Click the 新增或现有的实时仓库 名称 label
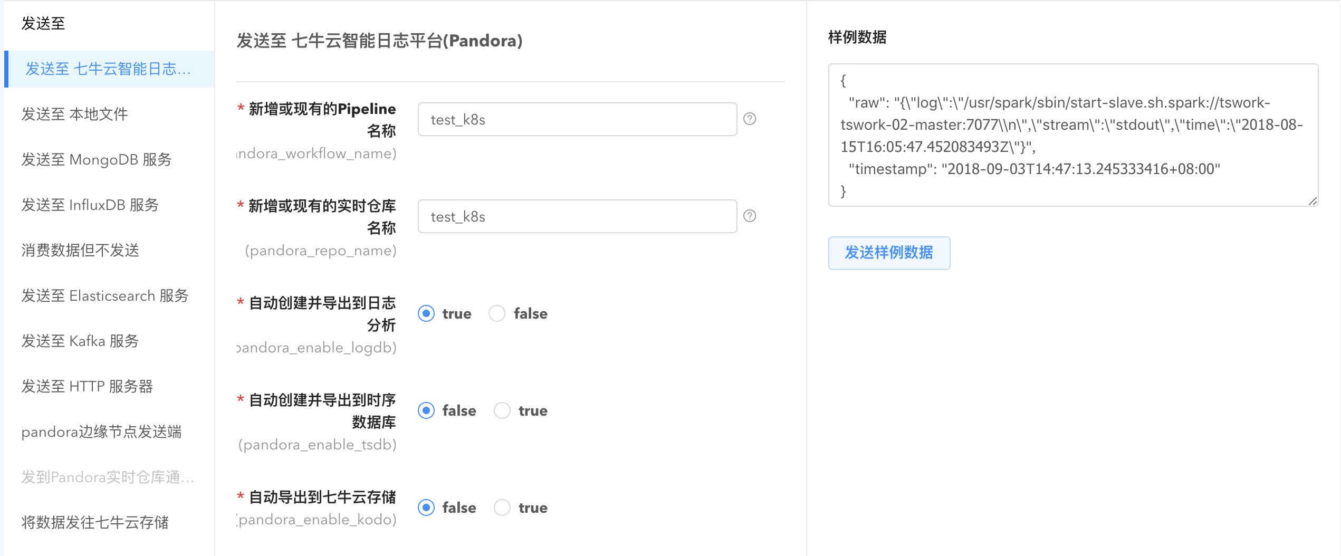 [322, 217]
